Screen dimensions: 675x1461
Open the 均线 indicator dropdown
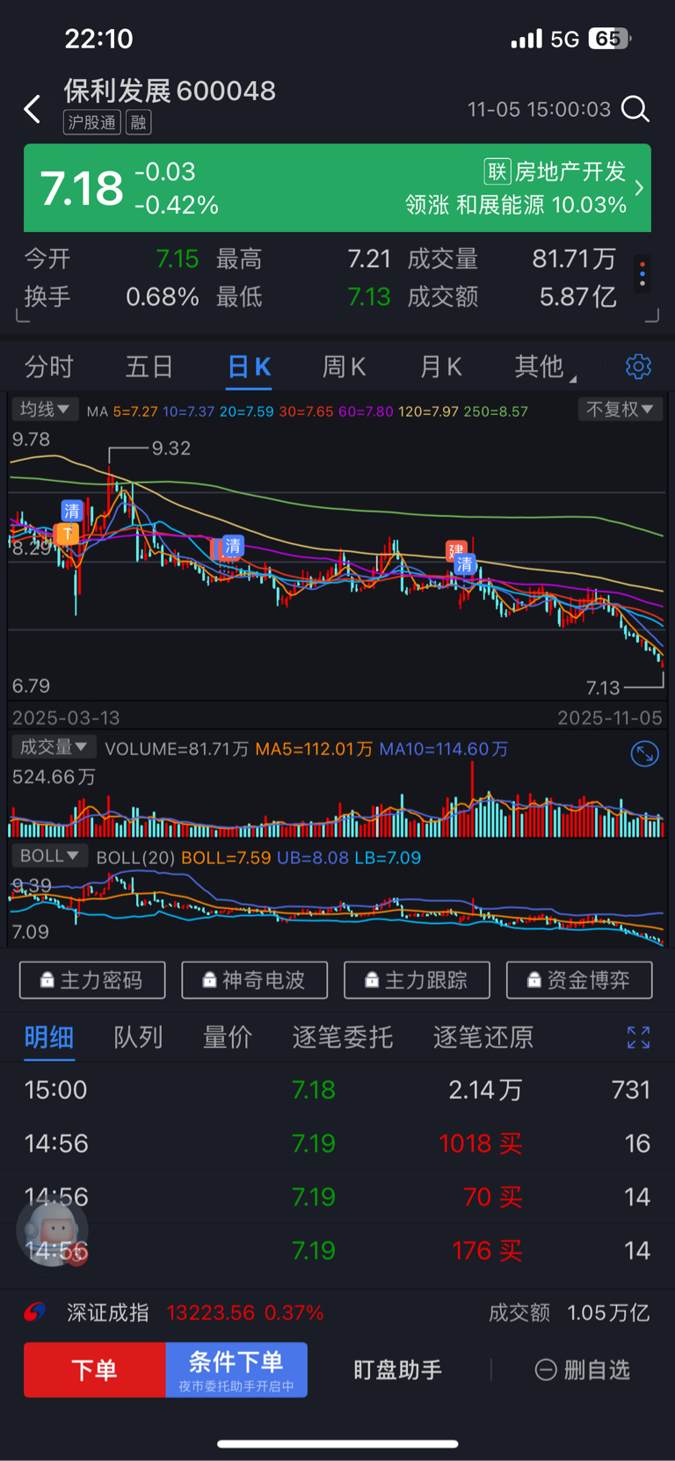click(45, 410)
